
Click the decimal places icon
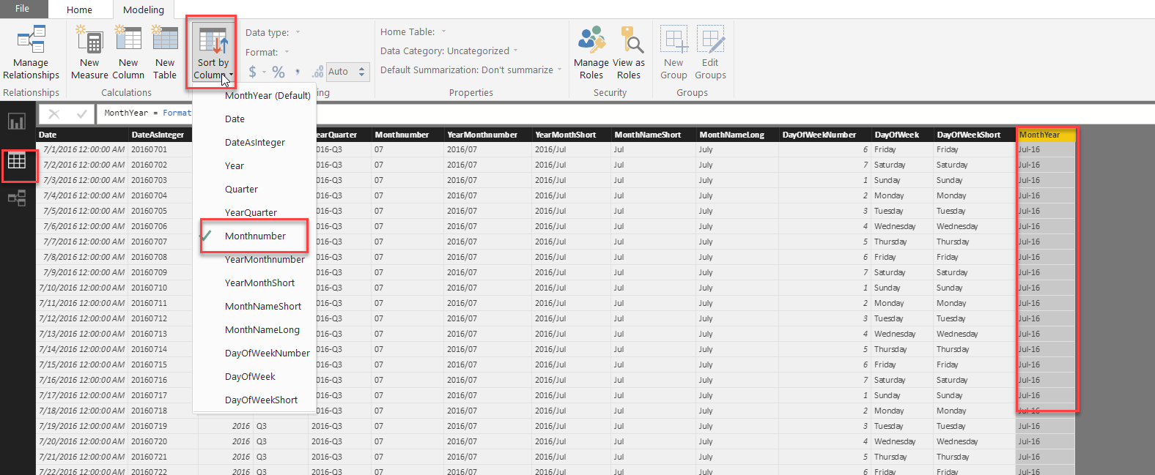317,72
